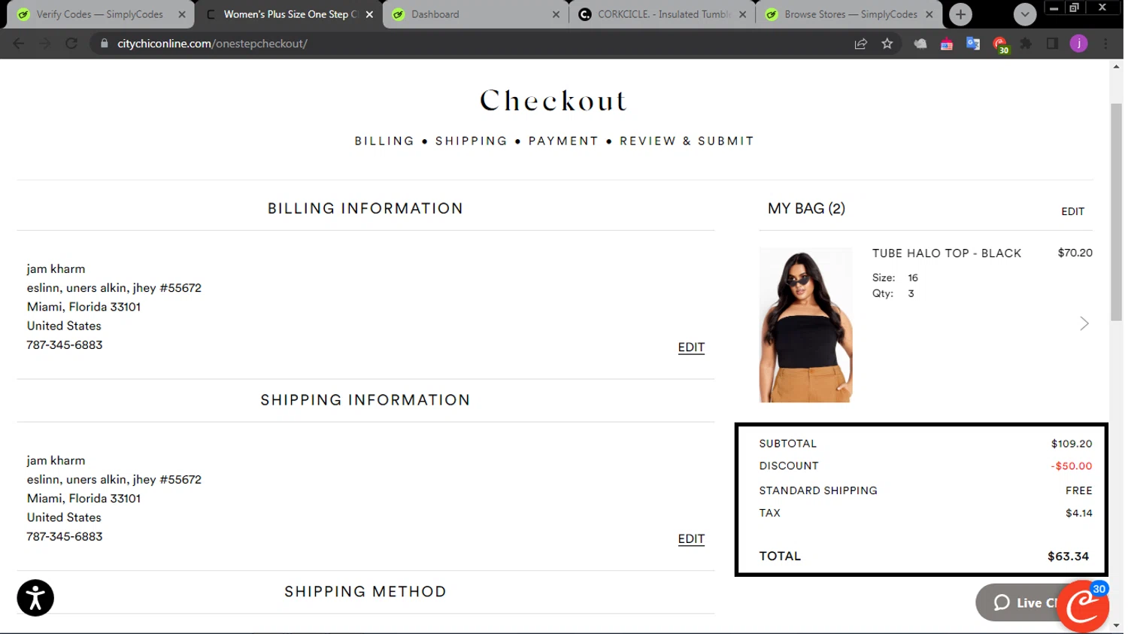Click the page vertical scrollbar

1116,212
